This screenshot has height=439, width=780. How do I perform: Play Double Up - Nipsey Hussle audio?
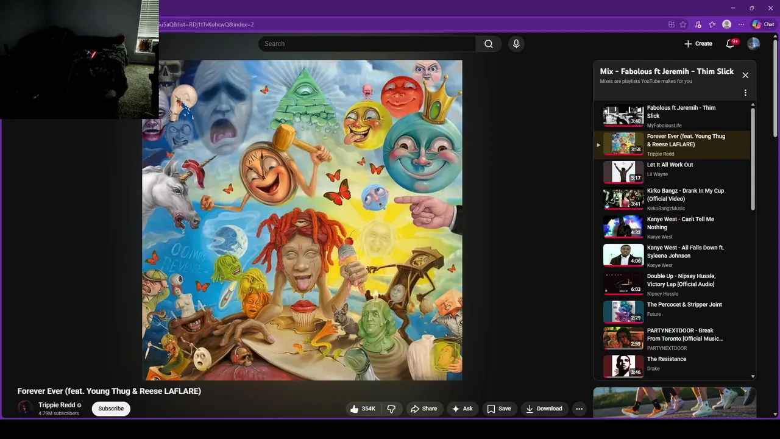click(x=672, y=285)
